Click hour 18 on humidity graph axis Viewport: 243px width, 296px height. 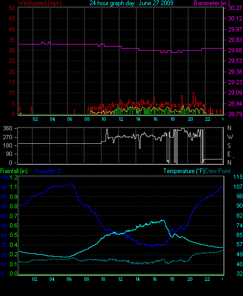tap(172, 279)
